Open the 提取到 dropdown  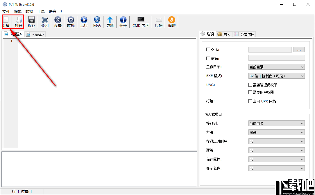276,123
